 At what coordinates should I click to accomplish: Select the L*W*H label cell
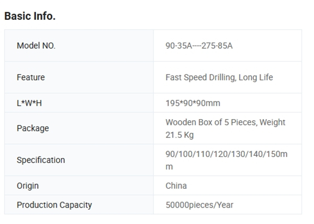point(79,103)
